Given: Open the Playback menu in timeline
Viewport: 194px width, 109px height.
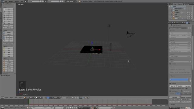Looking at the screenshot, I should point(23,108).
